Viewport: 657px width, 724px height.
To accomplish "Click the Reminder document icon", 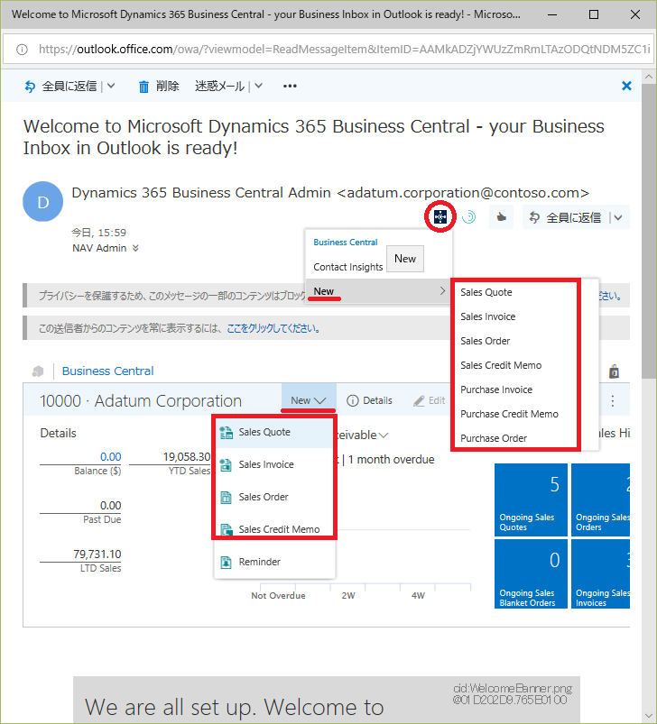I will coord(226,562).
